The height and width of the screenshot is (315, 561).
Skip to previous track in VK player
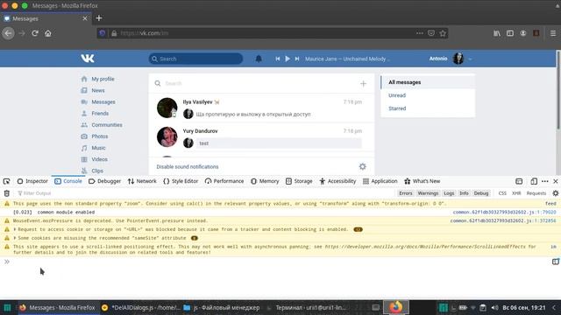click(278, 59)
